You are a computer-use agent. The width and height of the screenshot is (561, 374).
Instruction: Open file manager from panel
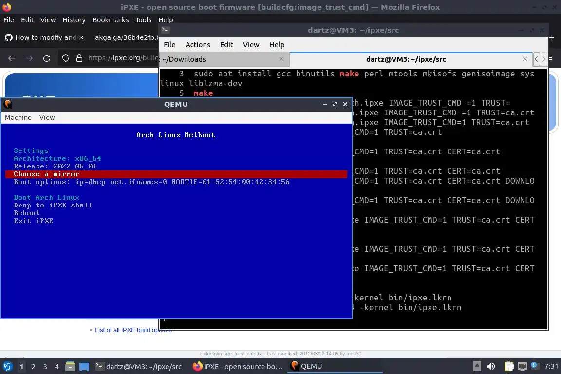click(70, 367)
